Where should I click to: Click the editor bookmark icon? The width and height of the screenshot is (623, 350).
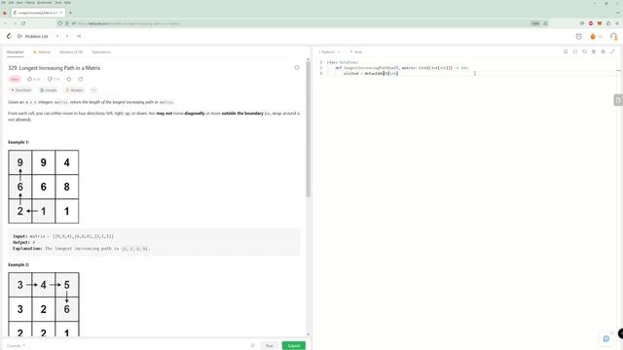(x=566, y=52)
